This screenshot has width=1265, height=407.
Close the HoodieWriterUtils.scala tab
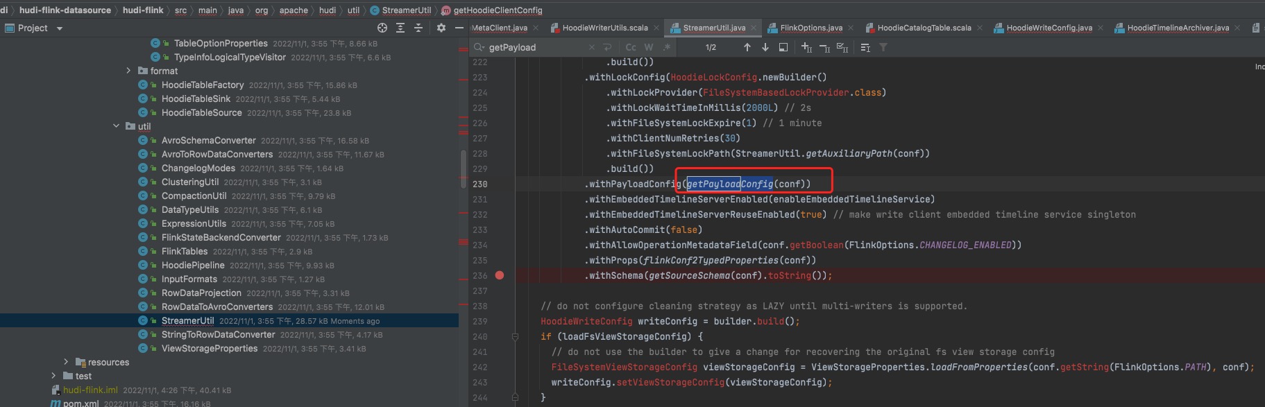coord(656,28)
